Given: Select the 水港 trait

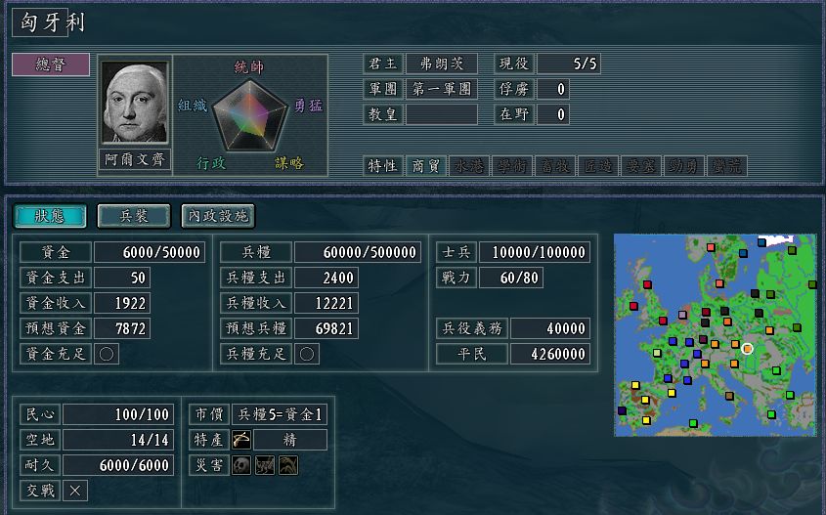Looking at the screenshot, I should (x=469, y=166).
